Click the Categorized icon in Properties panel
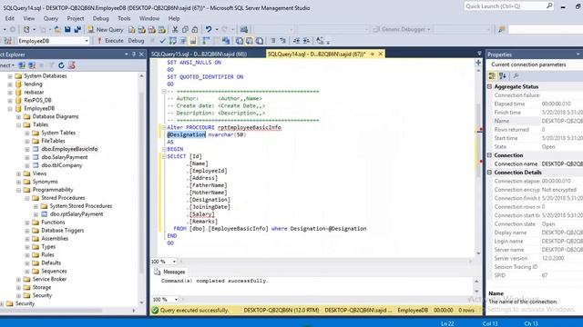 coord(492,76)
